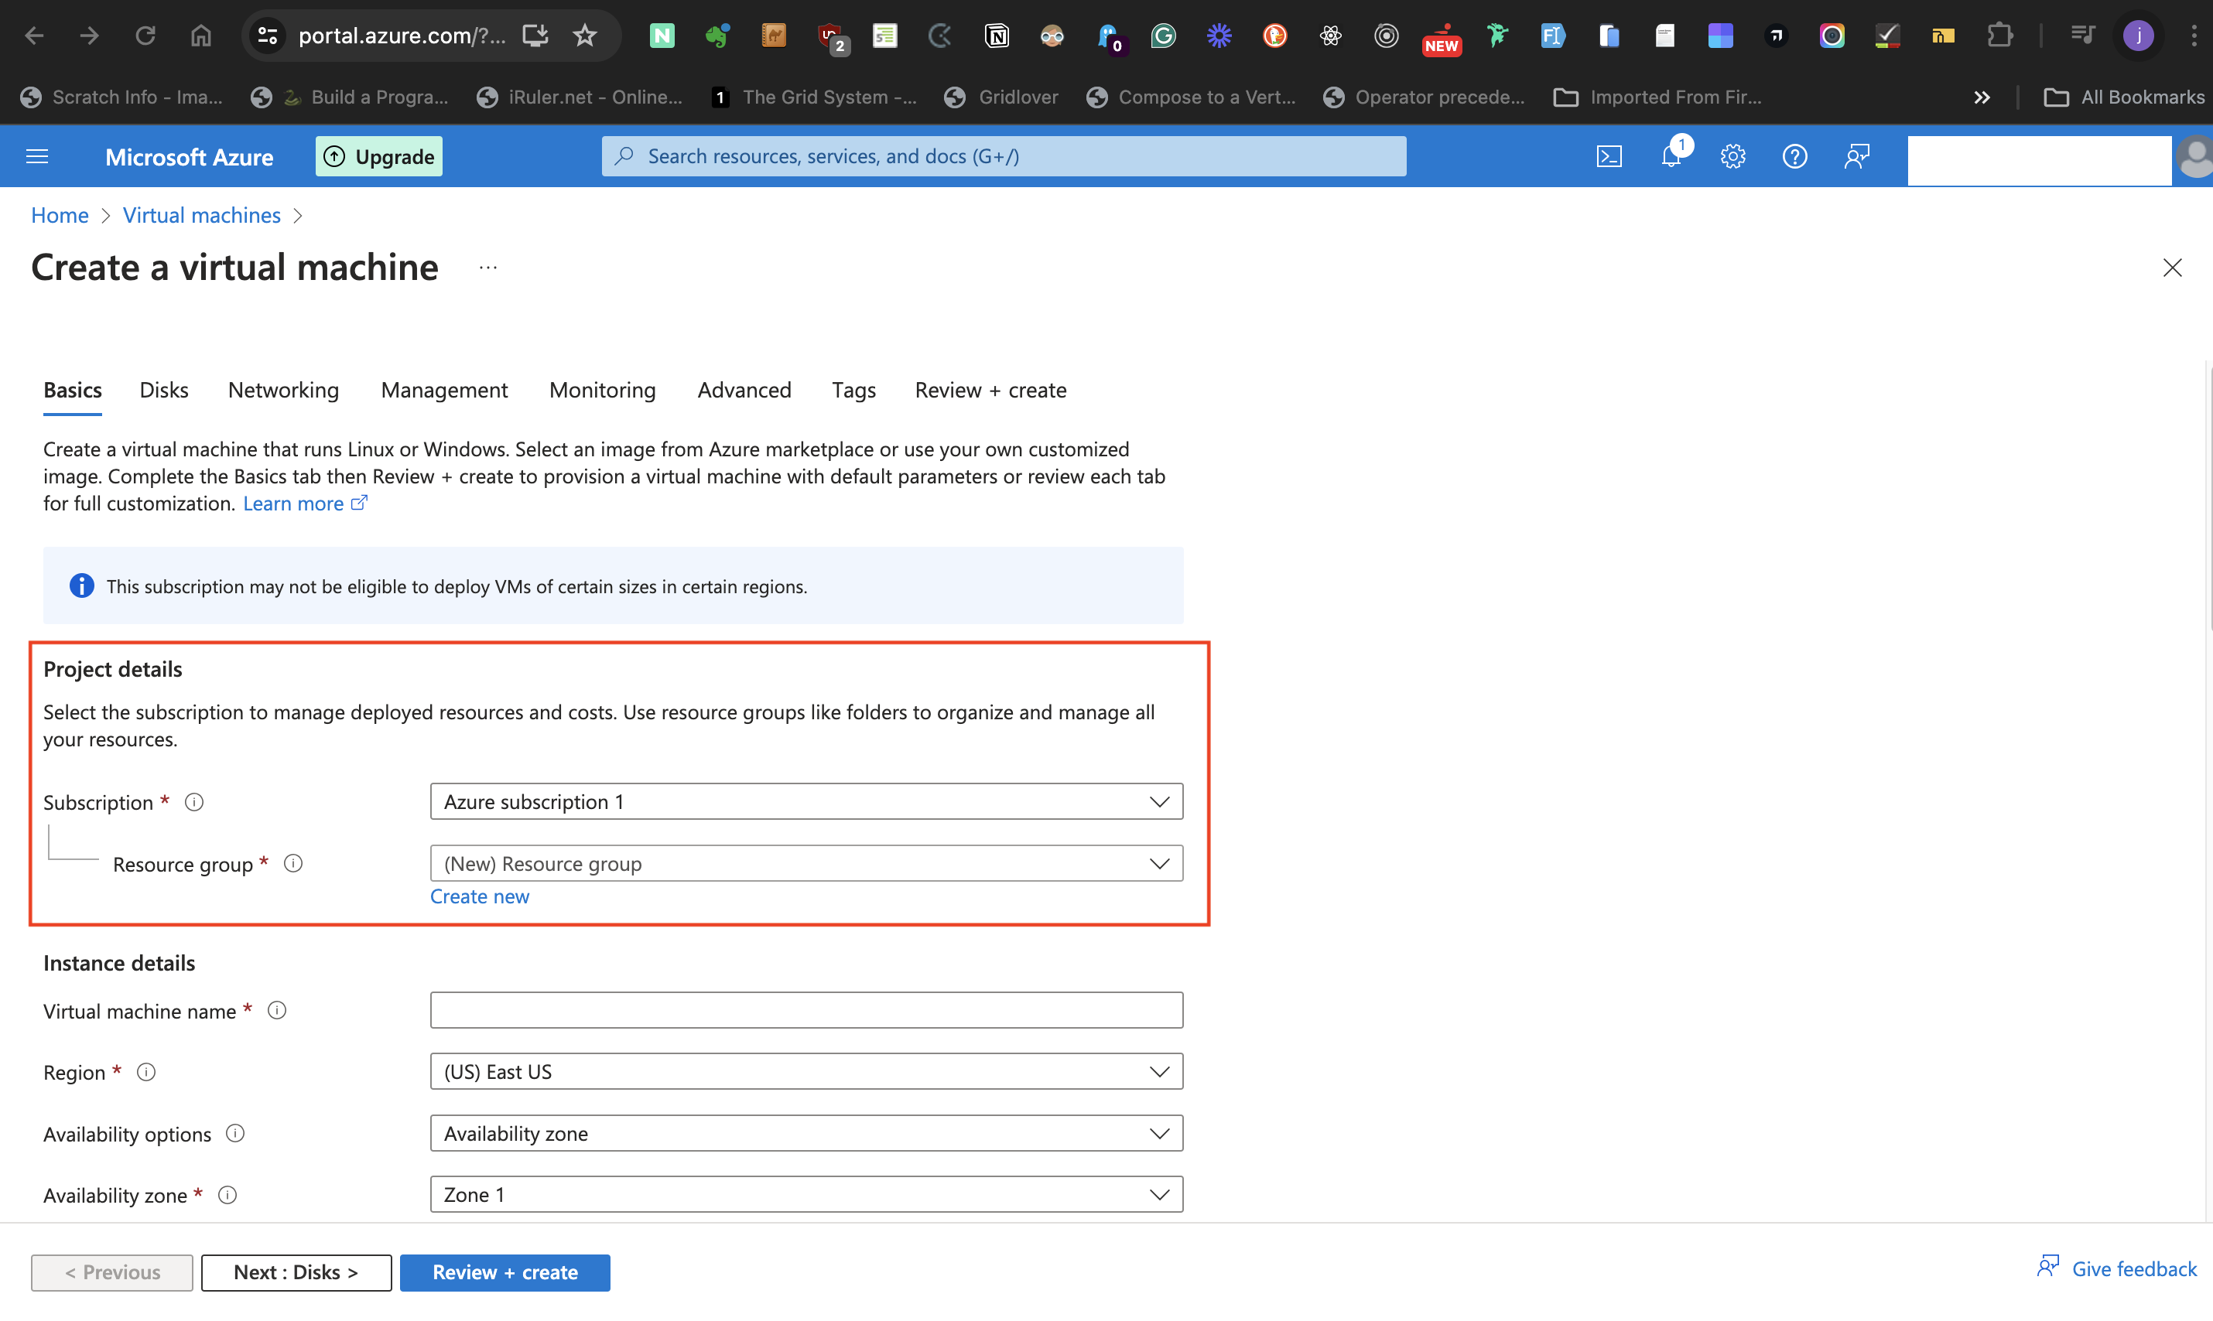Image resolution: width=2213 pixels, height=1321 pixels.
Task: Open the notifications bell
Action: click(x=1671, y=157)
